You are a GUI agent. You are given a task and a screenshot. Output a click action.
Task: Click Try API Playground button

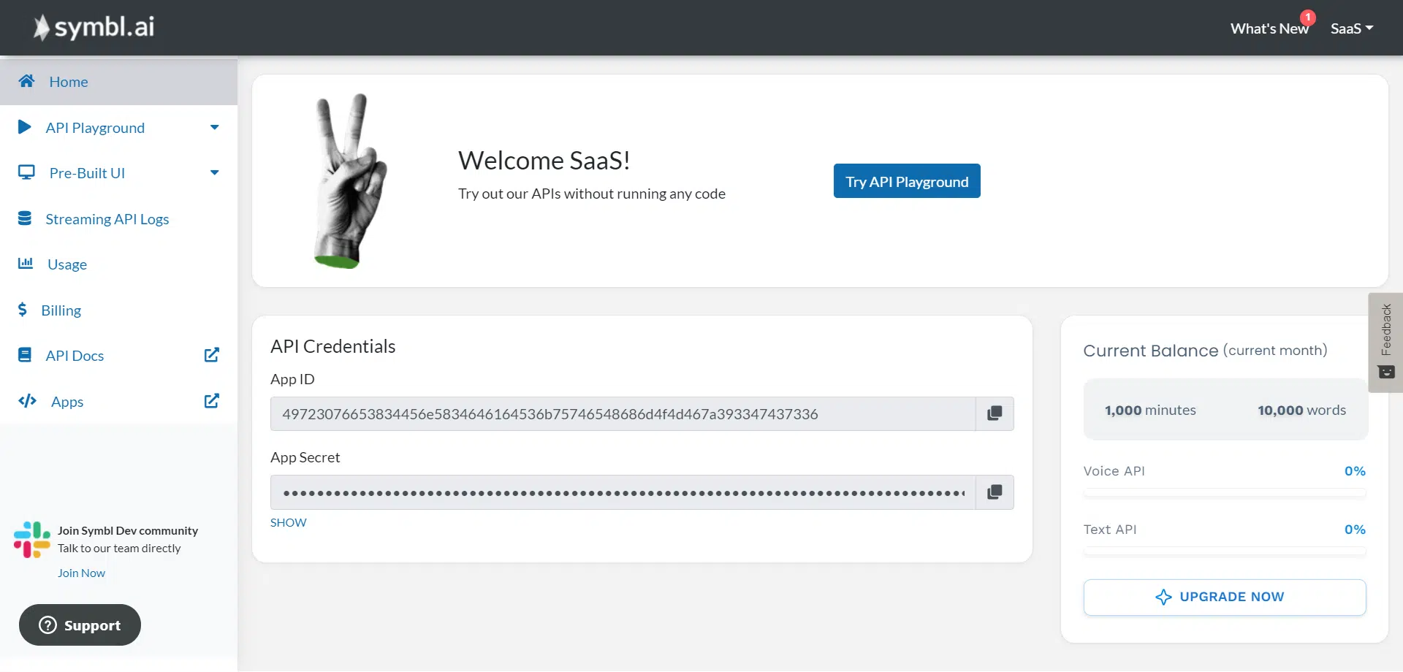(907, 181)
